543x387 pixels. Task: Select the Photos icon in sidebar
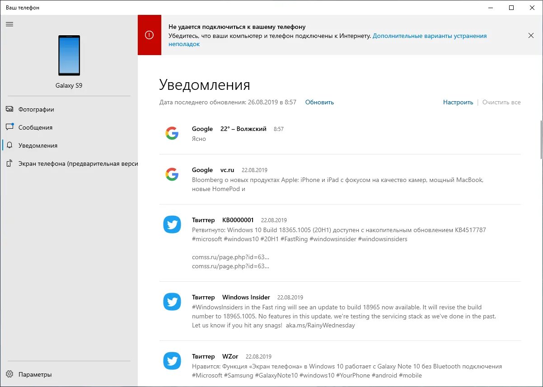(x=9, y=109)
